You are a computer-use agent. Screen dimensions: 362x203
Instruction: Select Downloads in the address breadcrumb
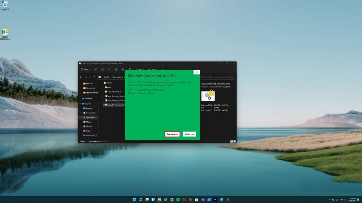coord(117,77)
